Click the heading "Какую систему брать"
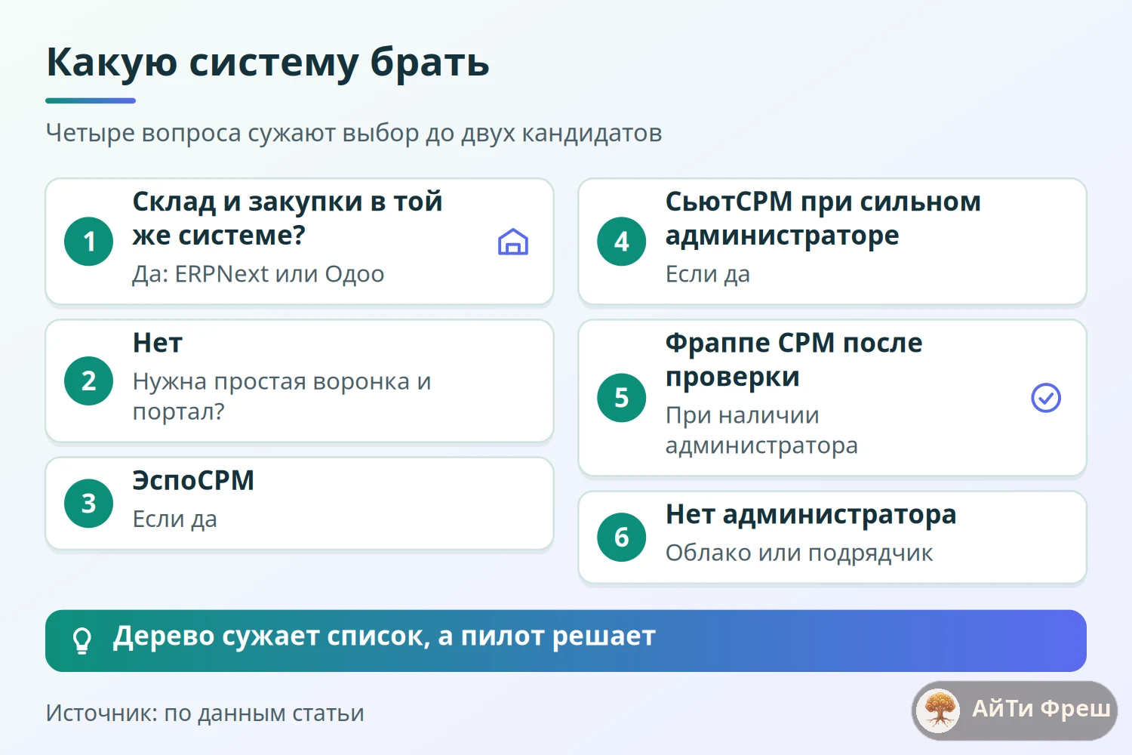The image size is (1132, 755). click(x=268, y=62)
